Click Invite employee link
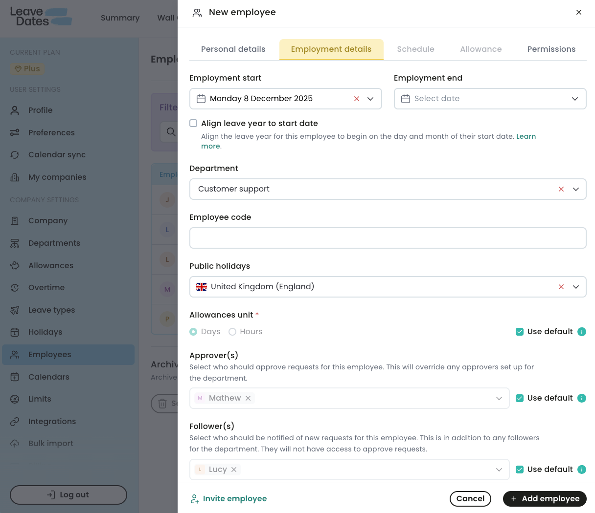The width and height of the screenshot is (595, 513). [229, 499]
